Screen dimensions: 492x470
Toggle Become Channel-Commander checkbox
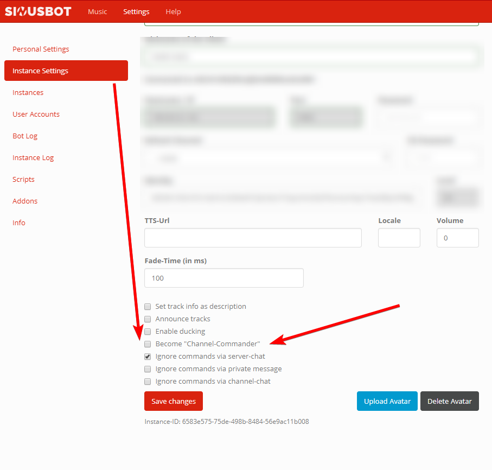148,344
